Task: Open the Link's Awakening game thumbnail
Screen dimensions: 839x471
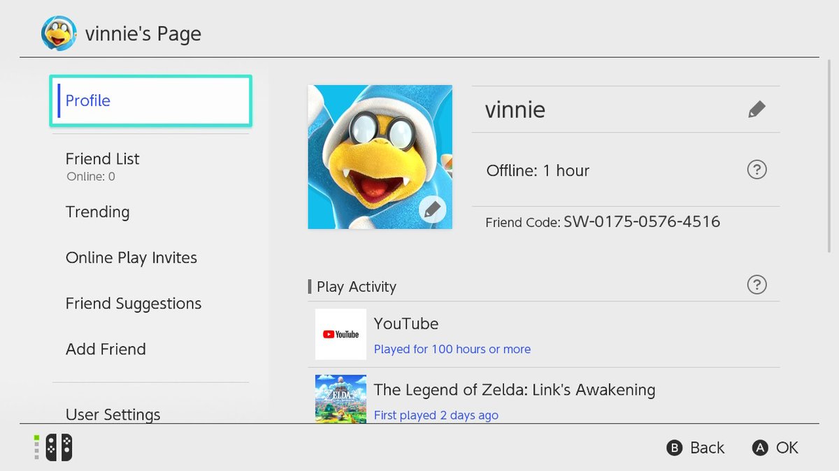Action: pos(340,398)
